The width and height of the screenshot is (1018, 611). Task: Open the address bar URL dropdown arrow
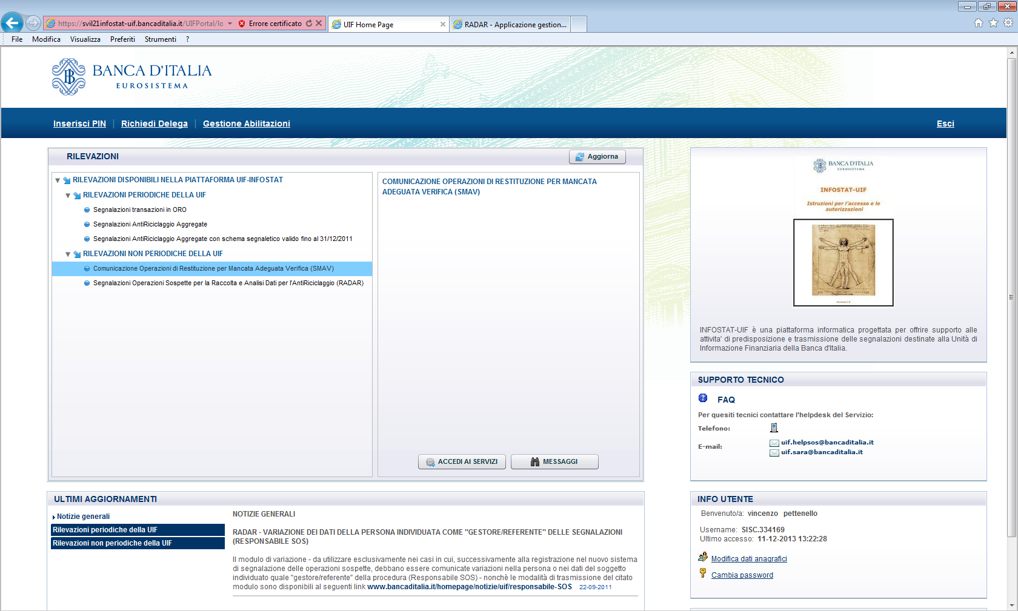point(230,24)
